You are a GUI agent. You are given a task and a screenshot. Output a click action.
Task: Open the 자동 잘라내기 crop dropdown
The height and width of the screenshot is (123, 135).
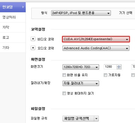(81, 83)
